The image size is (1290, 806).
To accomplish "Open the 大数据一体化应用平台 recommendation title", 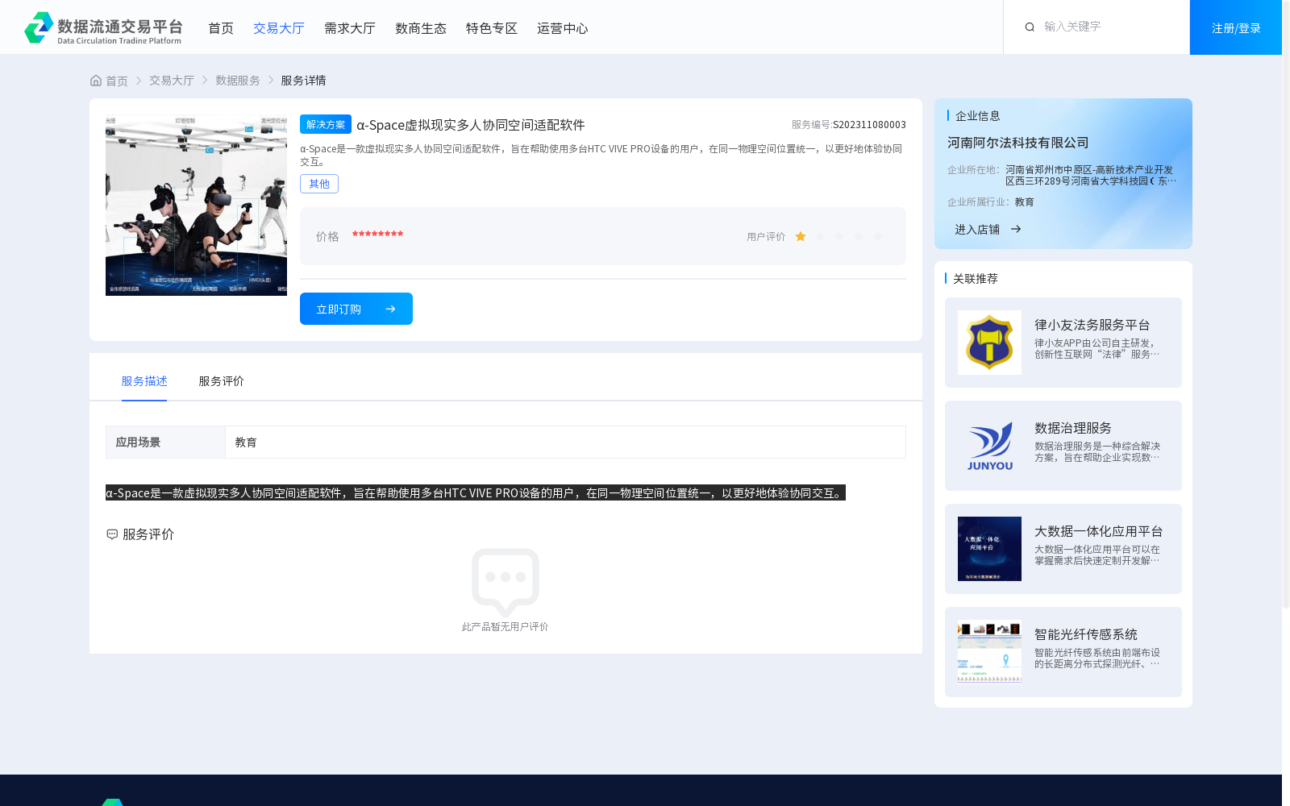I will tap(1099, 531).
